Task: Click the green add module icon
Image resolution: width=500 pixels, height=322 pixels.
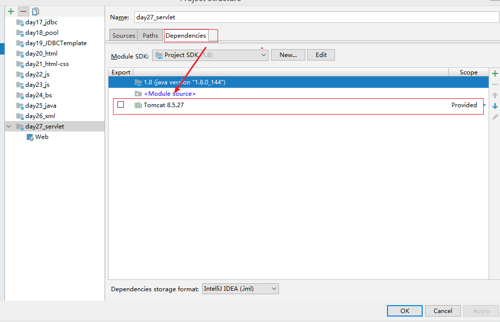Action: [11, 11]
